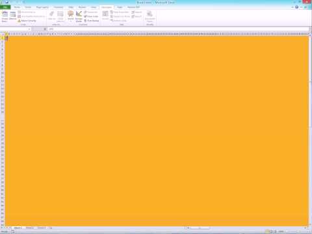
Task: Select the Sheet1 tab
Action: (18, 227)
